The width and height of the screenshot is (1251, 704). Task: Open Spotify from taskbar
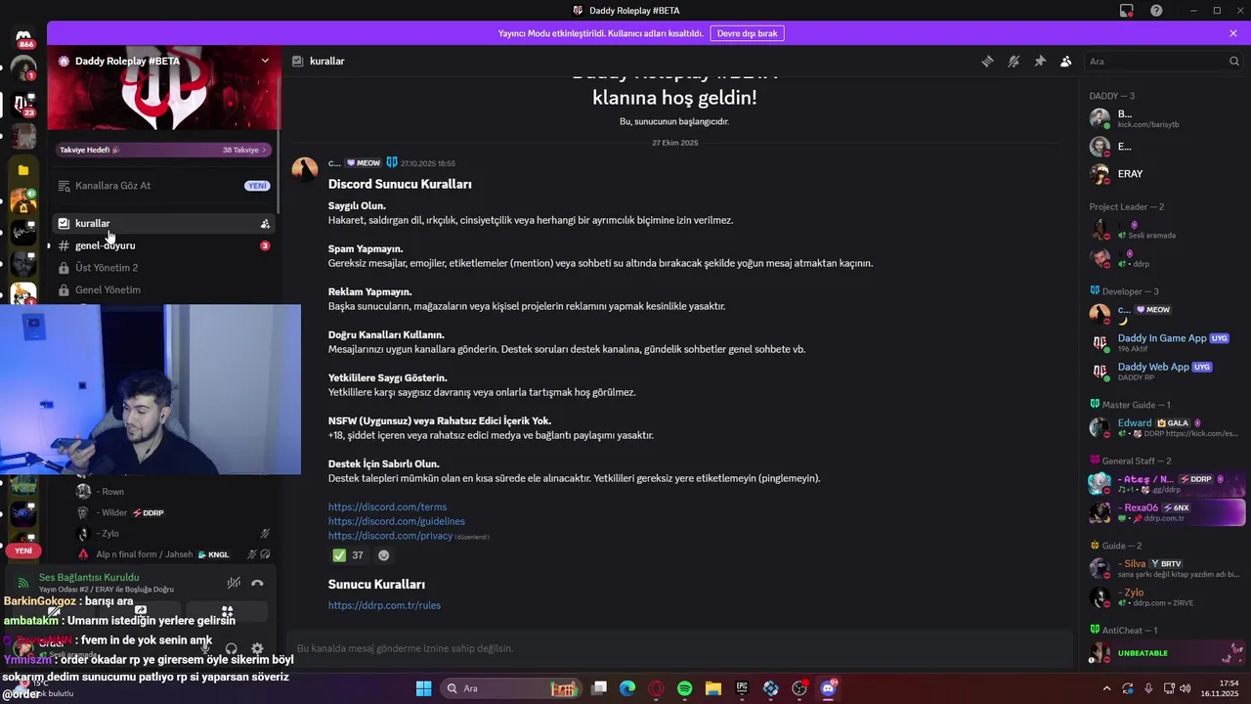pyautogui.click(x=684, y=688)
